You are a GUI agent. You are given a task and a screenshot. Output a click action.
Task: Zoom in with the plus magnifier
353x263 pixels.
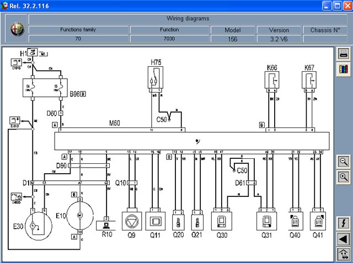343,178
